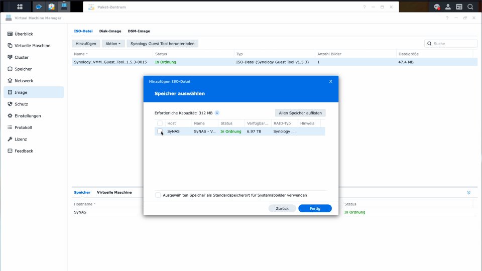Image resolution: width=482 pixels, height=271 pixels.
Task: Click the 6.97 TB capacity cell
Action: tap(254, 131)
